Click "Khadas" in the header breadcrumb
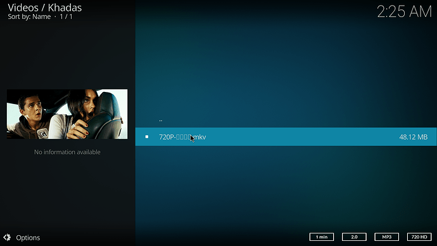The height and width of the screenshot is (246, 437). pos(65,8)
